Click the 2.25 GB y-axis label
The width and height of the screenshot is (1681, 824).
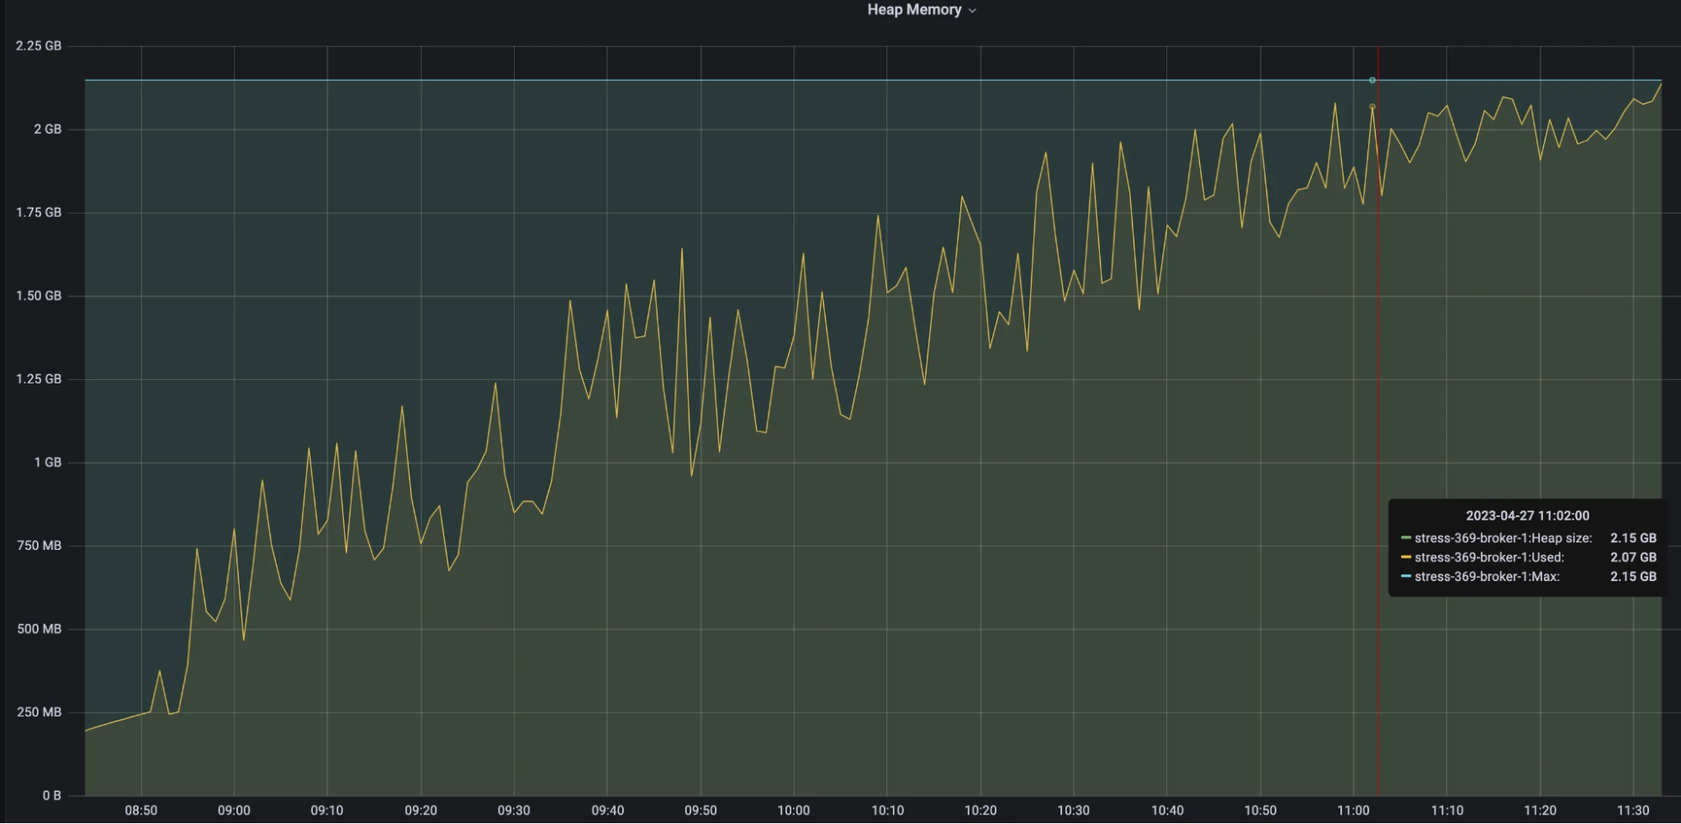click(x=39, y=46)
